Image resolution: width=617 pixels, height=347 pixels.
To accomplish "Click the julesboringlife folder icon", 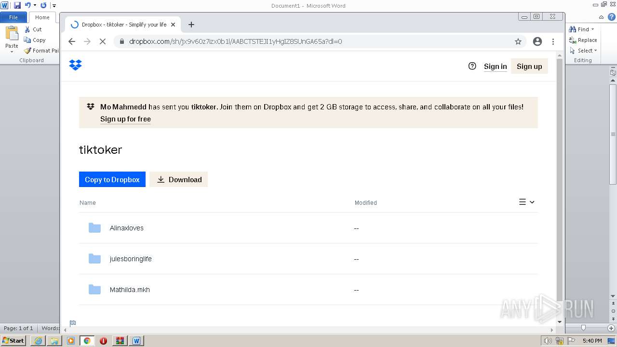I will click(x=94, y=259).
